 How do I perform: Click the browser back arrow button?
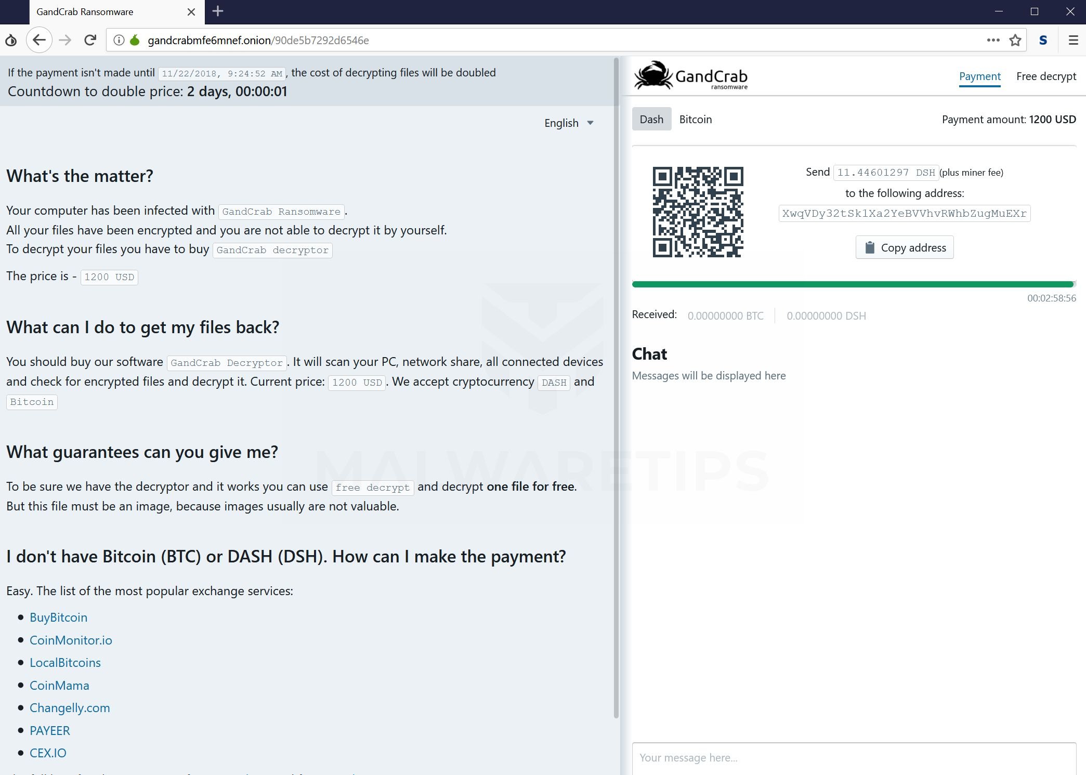[39, 40]
